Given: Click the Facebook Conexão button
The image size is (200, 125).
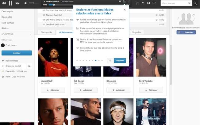Looking at the screenshot, I should click(x=186, y=32).
